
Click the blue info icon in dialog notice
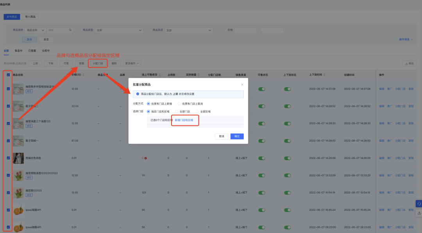pos(138,94)
